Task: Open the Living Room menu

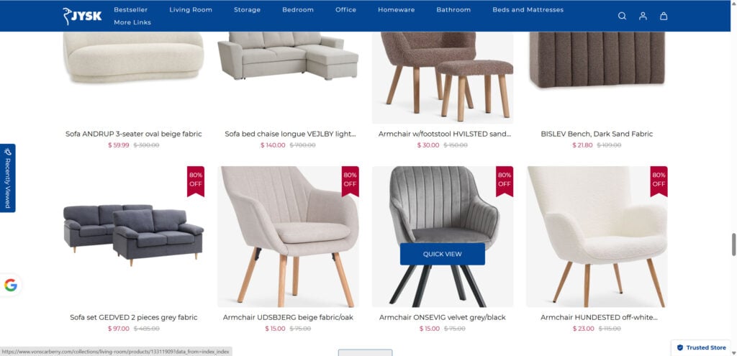Action: (x=191, y=10)
